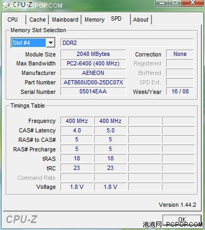Image resolution: width=205 pixels, height=230 pixels.
Task: Click the second column 400 MHz frequency
Action: point(110,121)
